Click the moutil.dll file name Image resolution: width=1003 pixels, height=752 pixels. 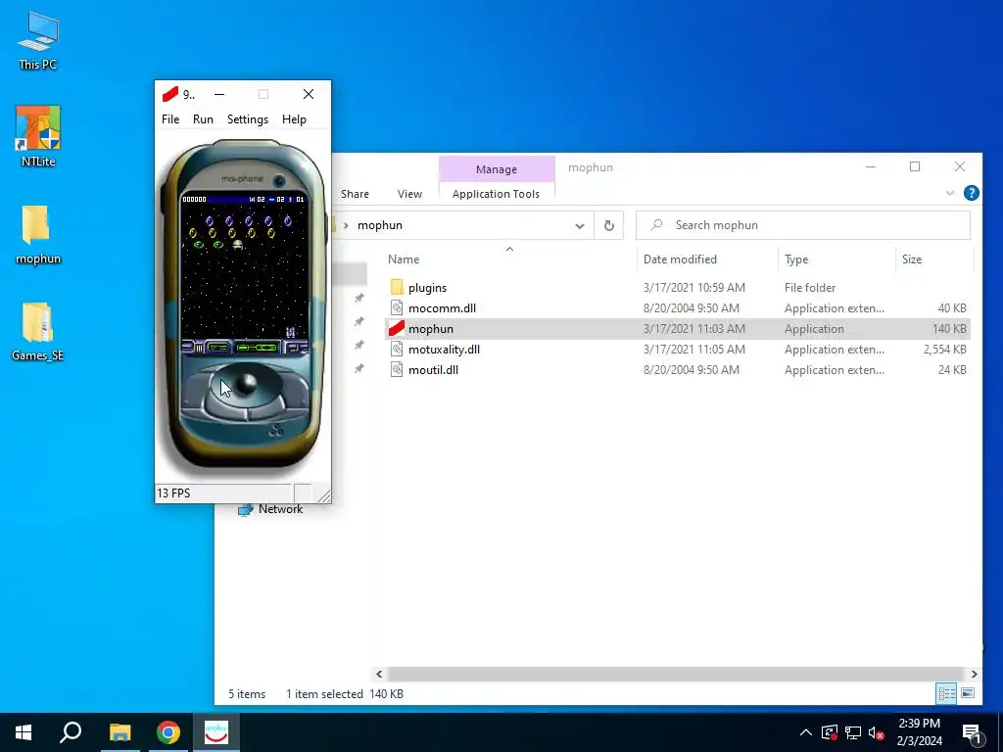point(433,369)
